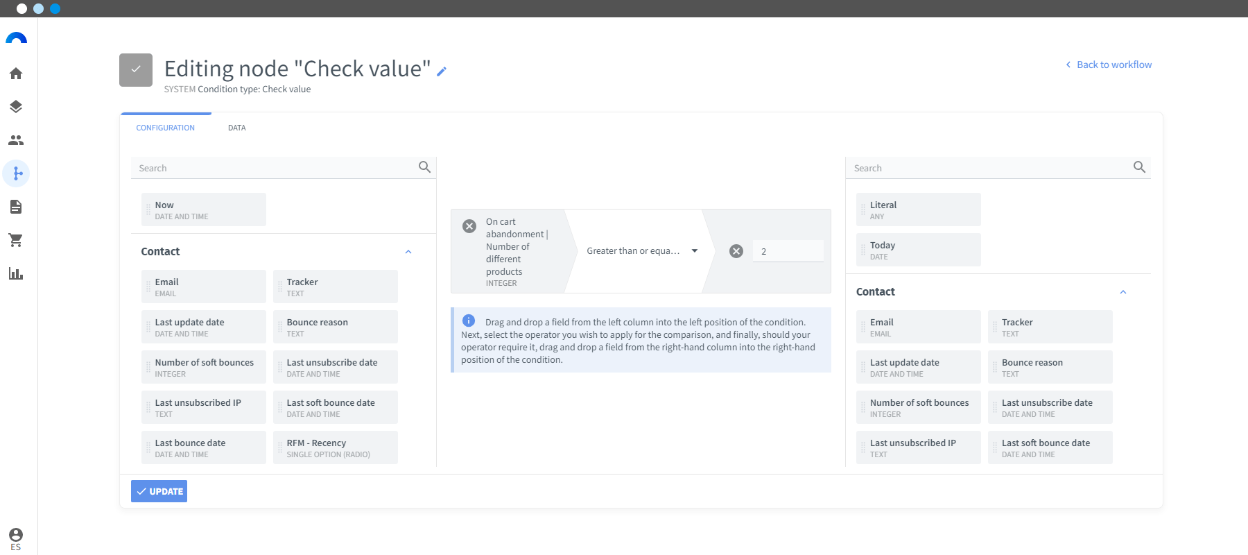The image size is (1248, 555).
Task: Follow the Back to workflow link
Action: 1109,65
